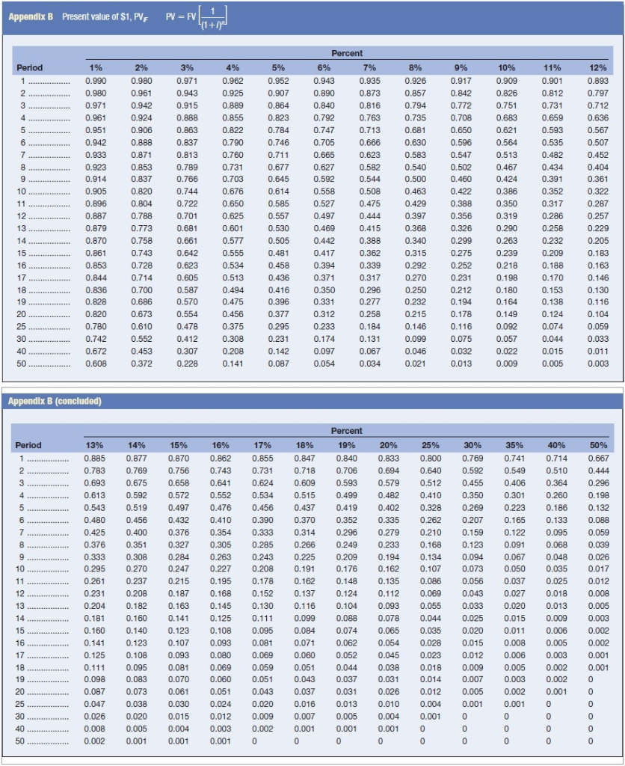
Task: Click 0.209 at period 9, 19%
Action: click(347, 557)
